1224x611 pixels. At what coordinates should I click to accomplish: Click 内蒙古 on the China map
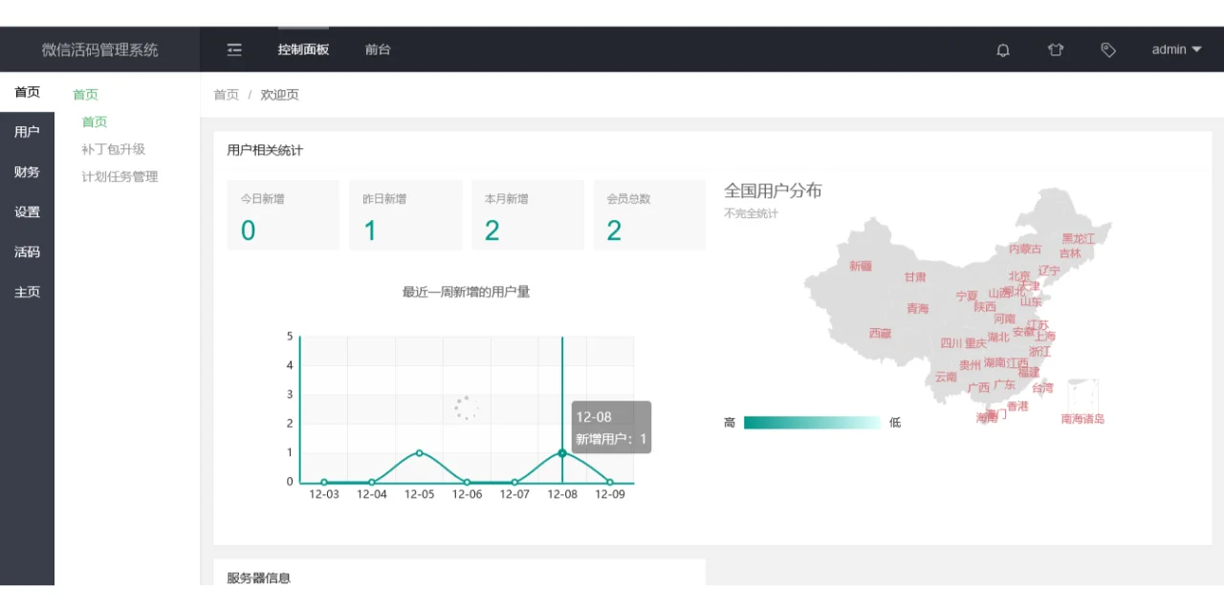pyautogui.click(x=1025, y=249)
